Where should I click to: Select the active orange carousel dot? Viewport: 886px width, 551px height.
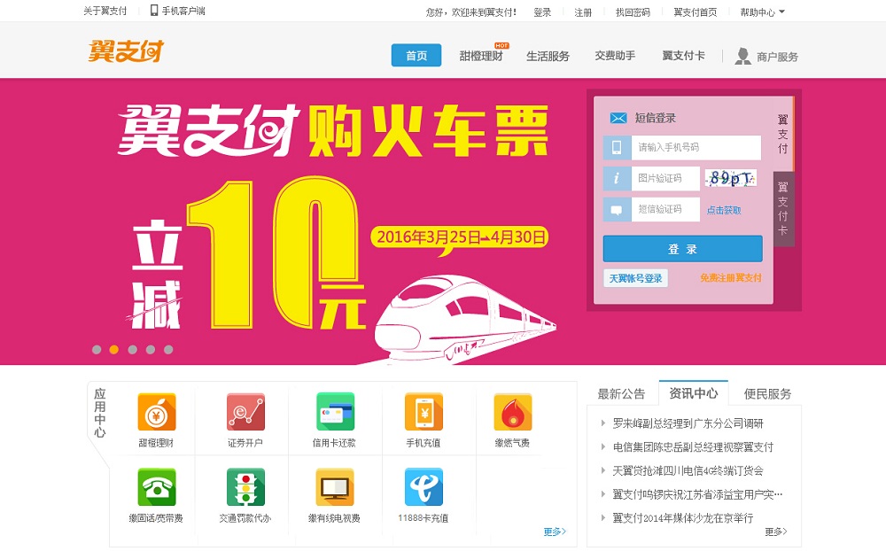click(114, 350)
